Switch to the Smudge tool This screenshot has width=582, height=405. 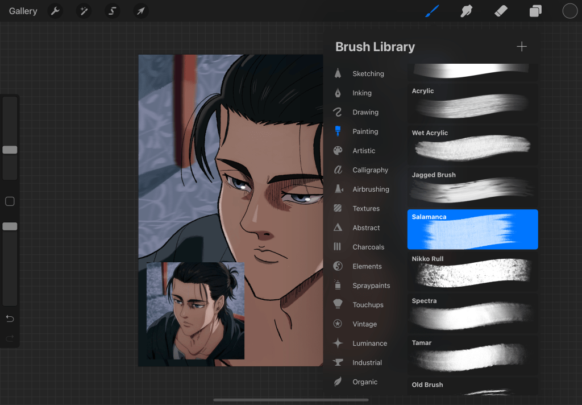[x=466, y=11]
